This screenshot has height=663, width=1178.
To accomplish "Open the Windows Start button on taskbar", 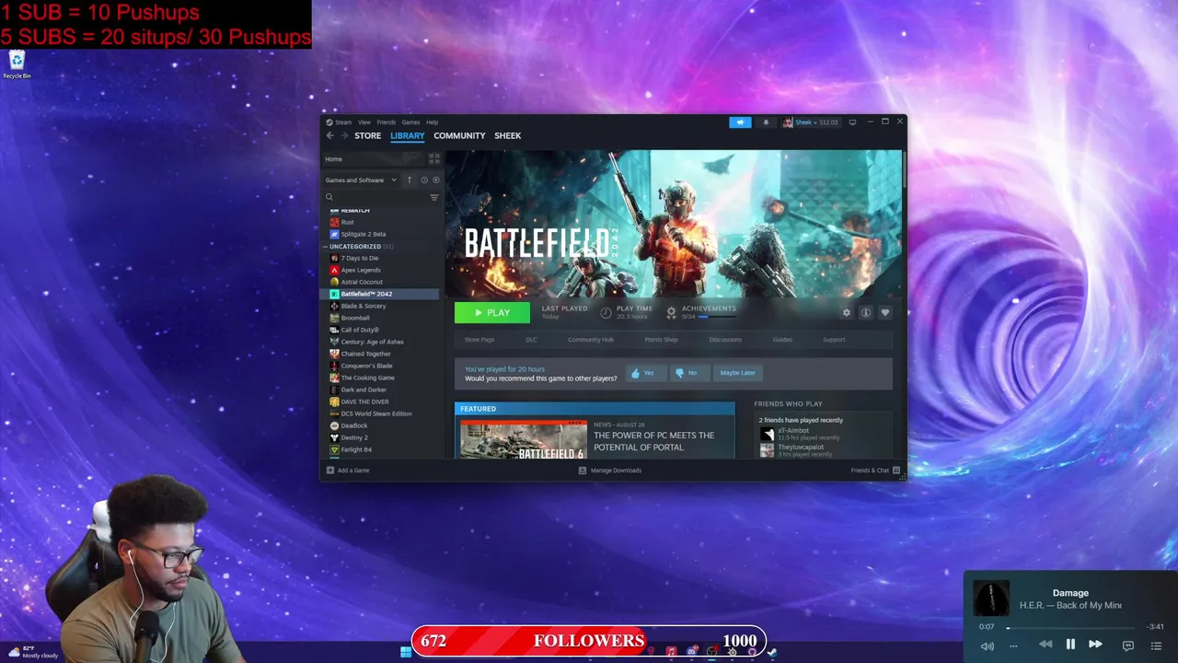I will [406, 652].
